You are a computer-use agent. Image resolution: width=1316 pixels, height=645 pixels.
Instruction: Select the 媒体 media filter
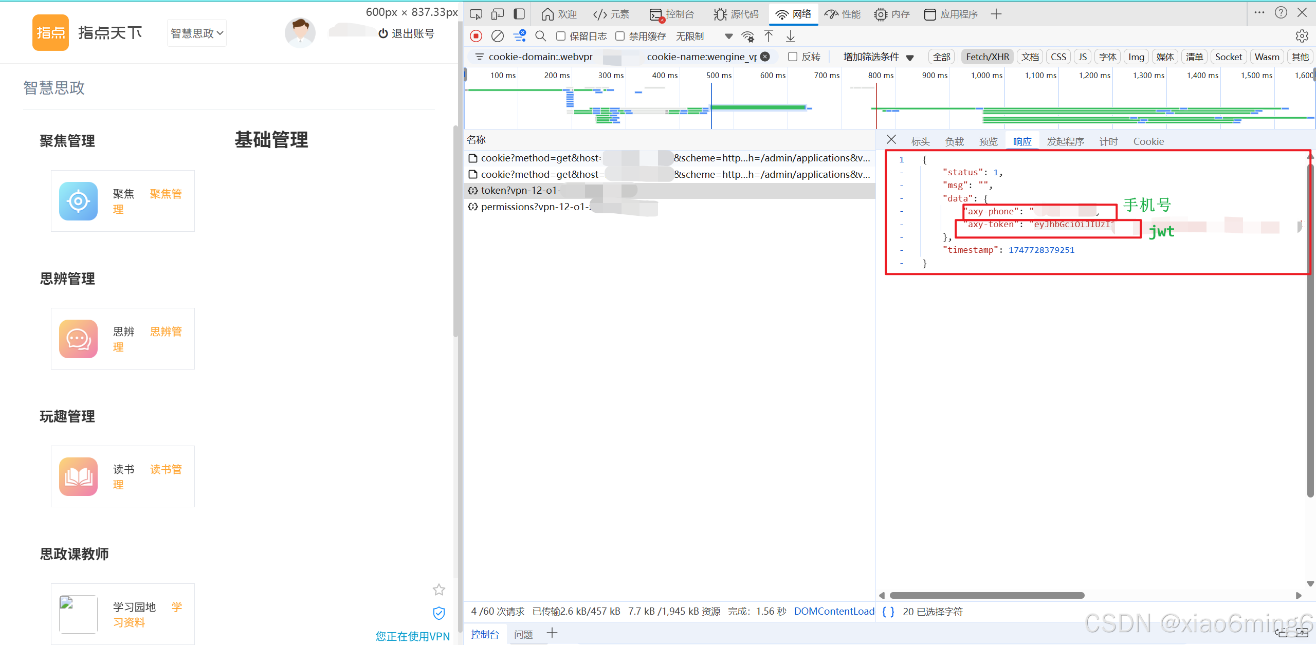[x=1165, y=57]
